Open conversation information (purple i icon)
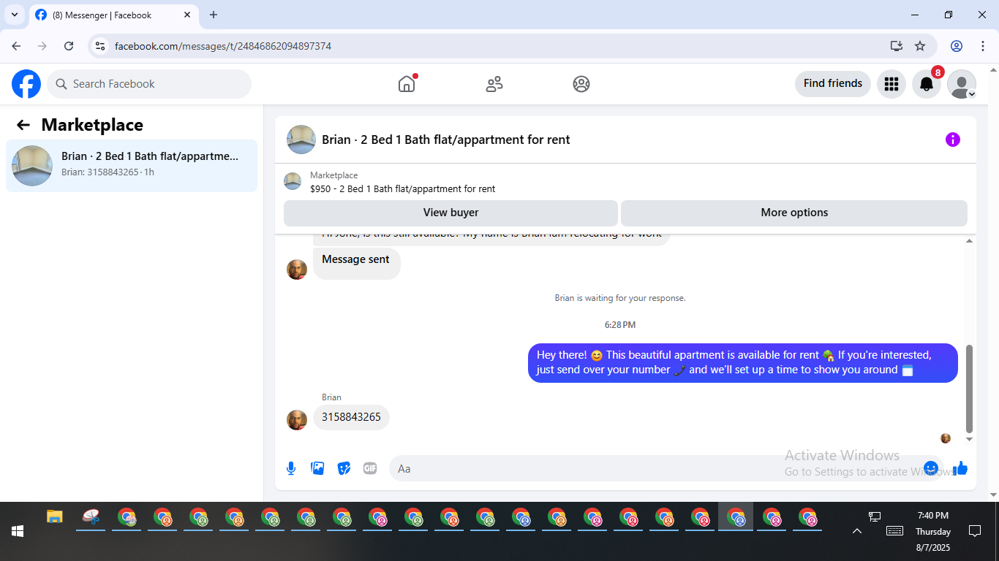This screenshot has width=999, height=561. click(952, 140)
